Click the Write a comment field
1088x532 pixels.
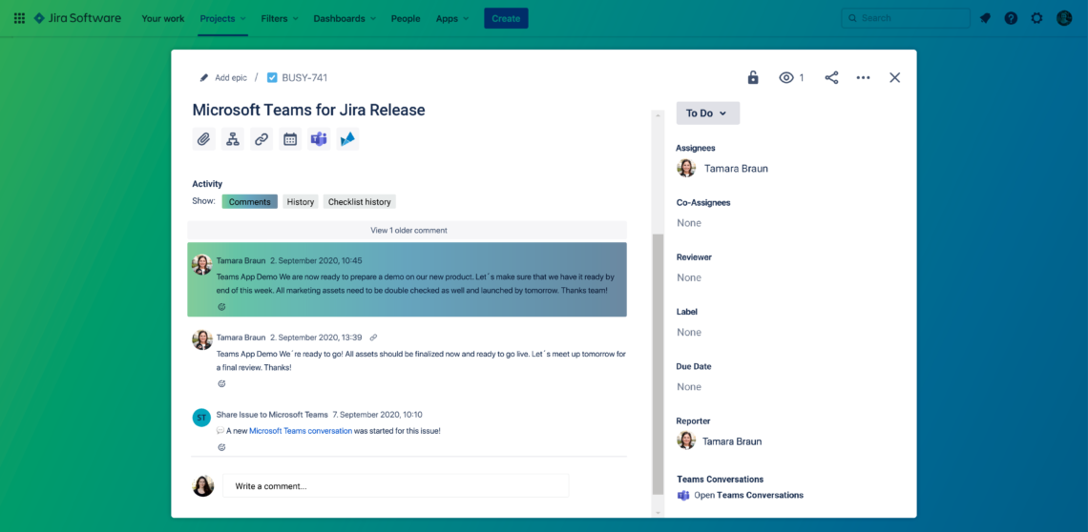click(x=395, y=485)
